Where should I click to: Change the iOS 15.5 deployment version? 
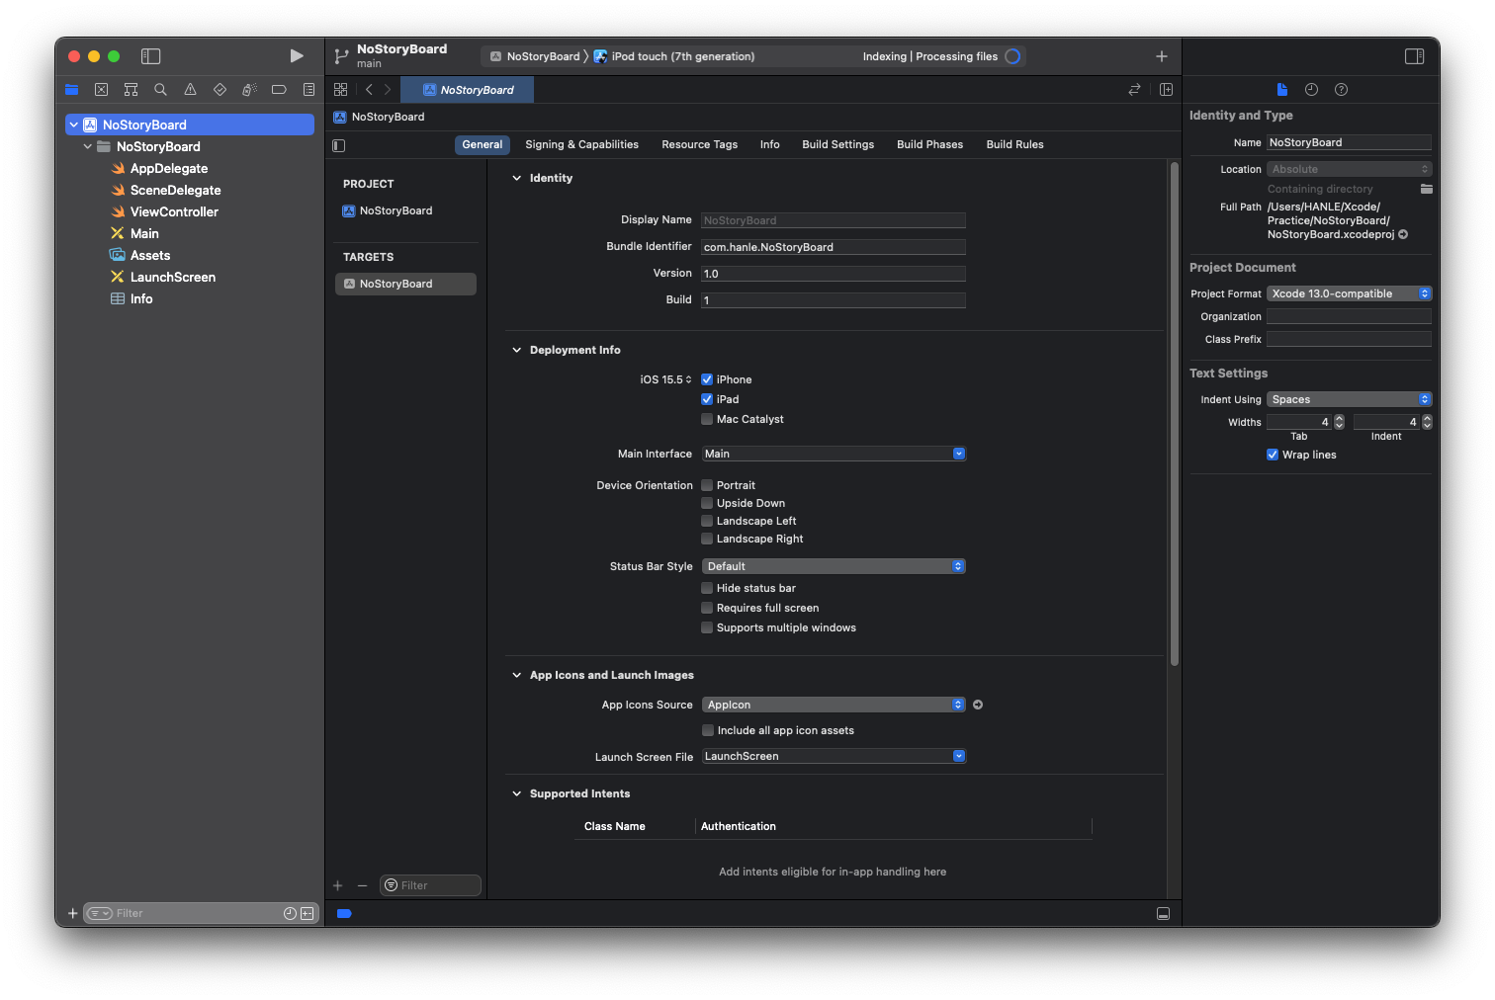[665, 379]
